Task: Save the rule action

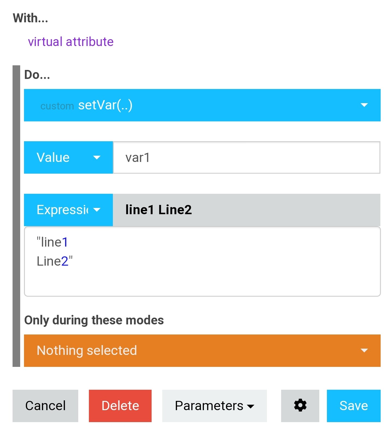Action: pos(354,406)
